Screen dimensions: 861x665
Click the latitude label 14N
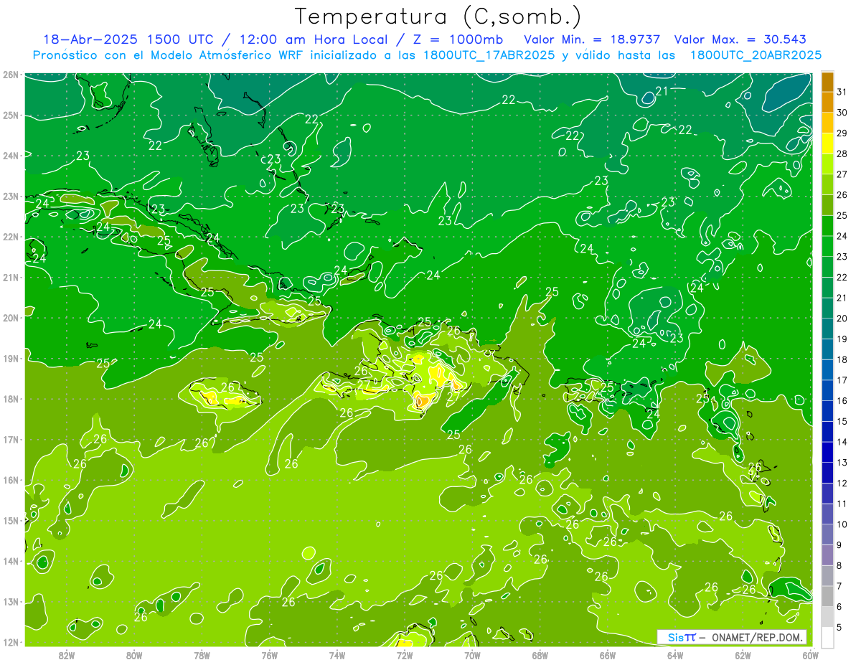11,561
